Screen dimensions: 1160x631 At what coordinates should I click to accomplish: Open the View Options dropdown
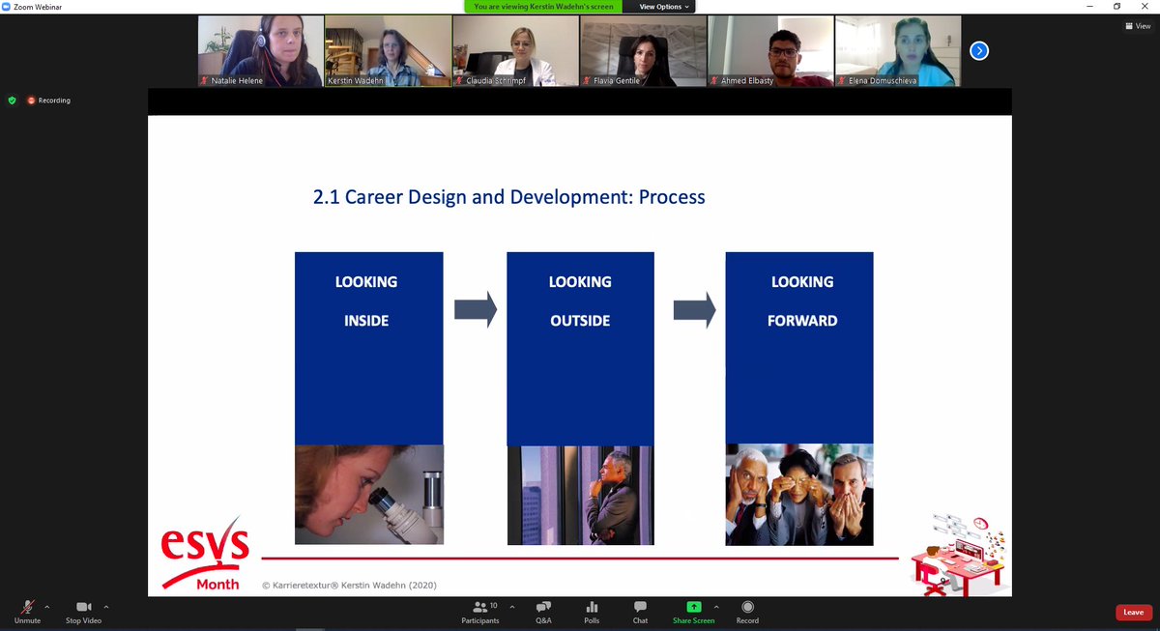[x=664, y=7]
